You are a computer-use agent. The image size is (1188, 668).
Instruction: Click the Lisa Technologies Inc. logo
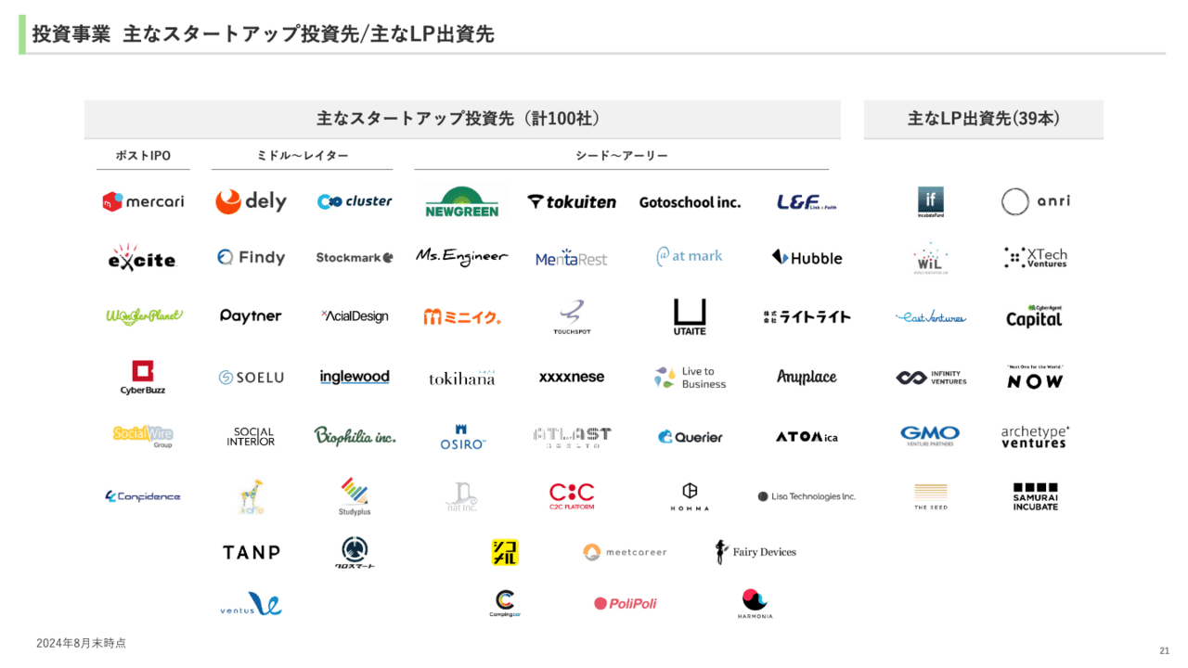(807, 496)
